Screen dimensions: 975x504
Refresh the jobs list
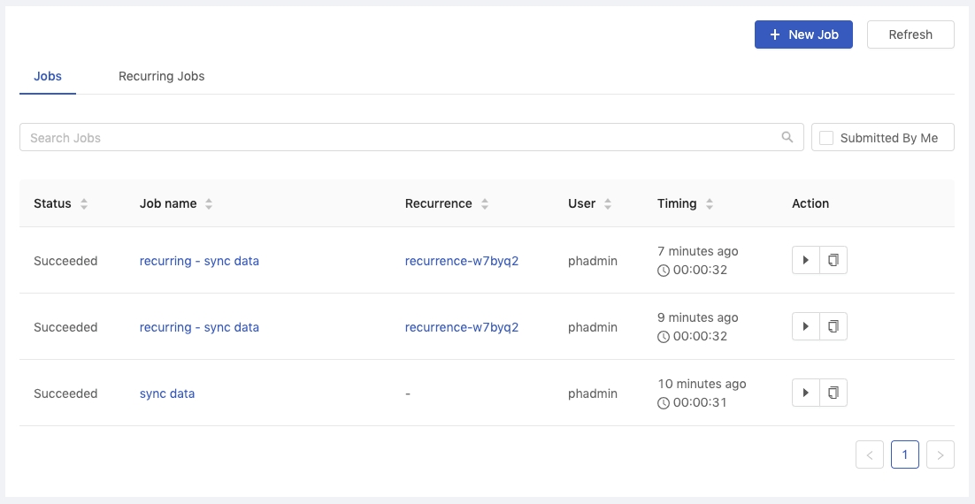click(910, 34)
